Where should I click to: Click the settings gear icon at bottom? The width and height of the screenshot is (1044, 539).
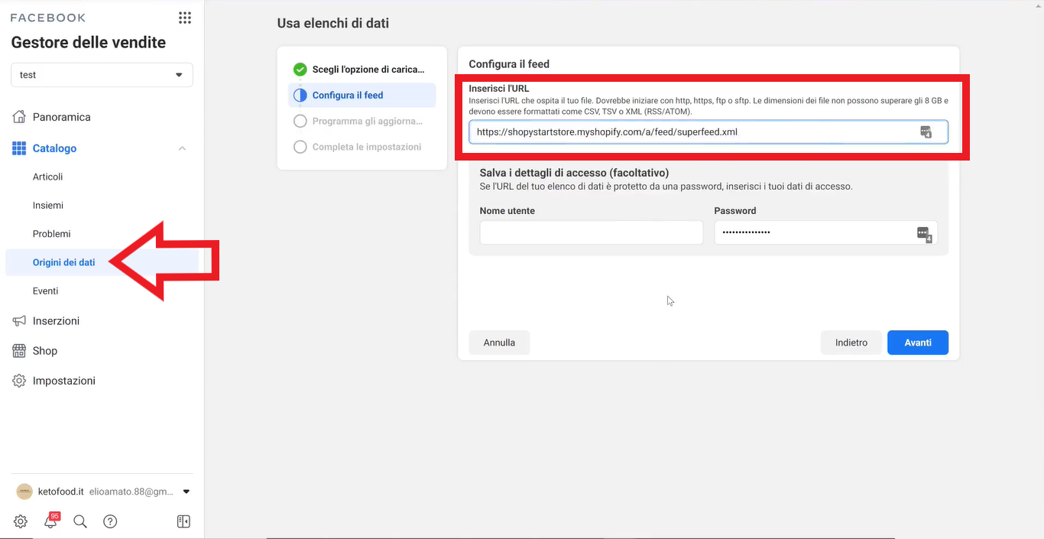(x=21, y=521)
